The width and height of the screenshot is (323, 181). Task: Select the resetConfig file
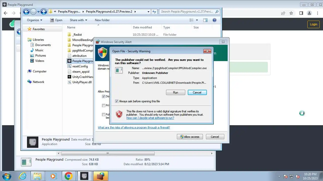tap(80, 66)
